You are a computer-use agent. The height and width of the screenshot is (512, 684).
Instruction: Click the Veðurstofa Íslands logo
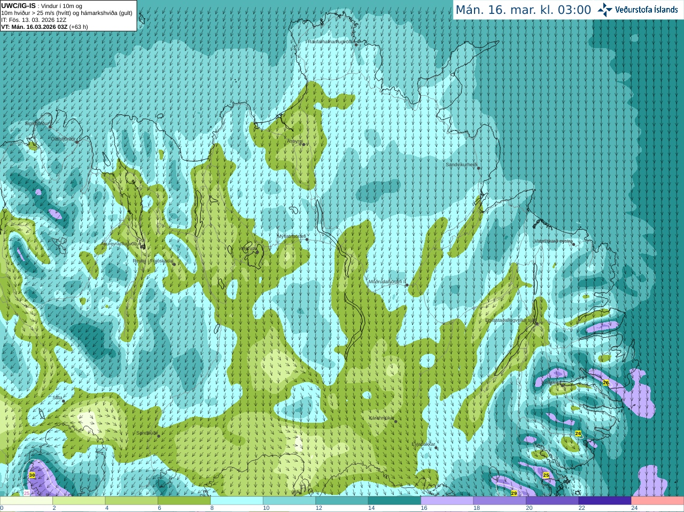tap(638, 10)
